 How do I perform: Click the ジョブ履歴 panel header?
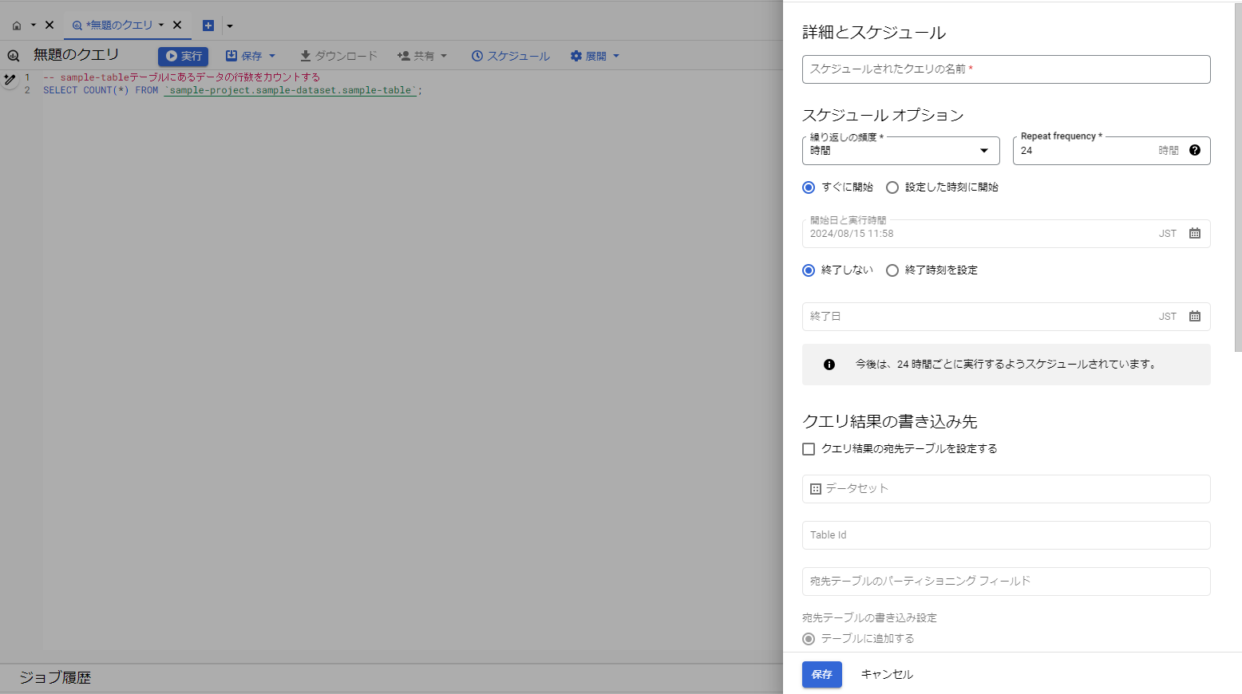coord(55,678)
